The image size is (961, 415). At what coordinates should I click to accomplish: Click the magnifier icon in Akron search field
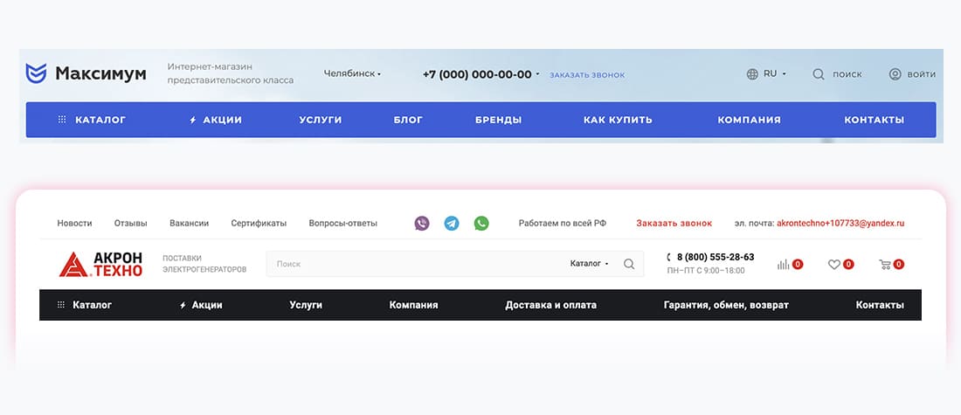629,264
